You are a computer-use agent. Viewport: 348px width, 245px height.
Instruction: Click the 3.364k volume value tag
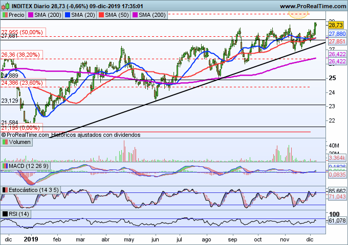pyautogui.click(x=337, y=158)
